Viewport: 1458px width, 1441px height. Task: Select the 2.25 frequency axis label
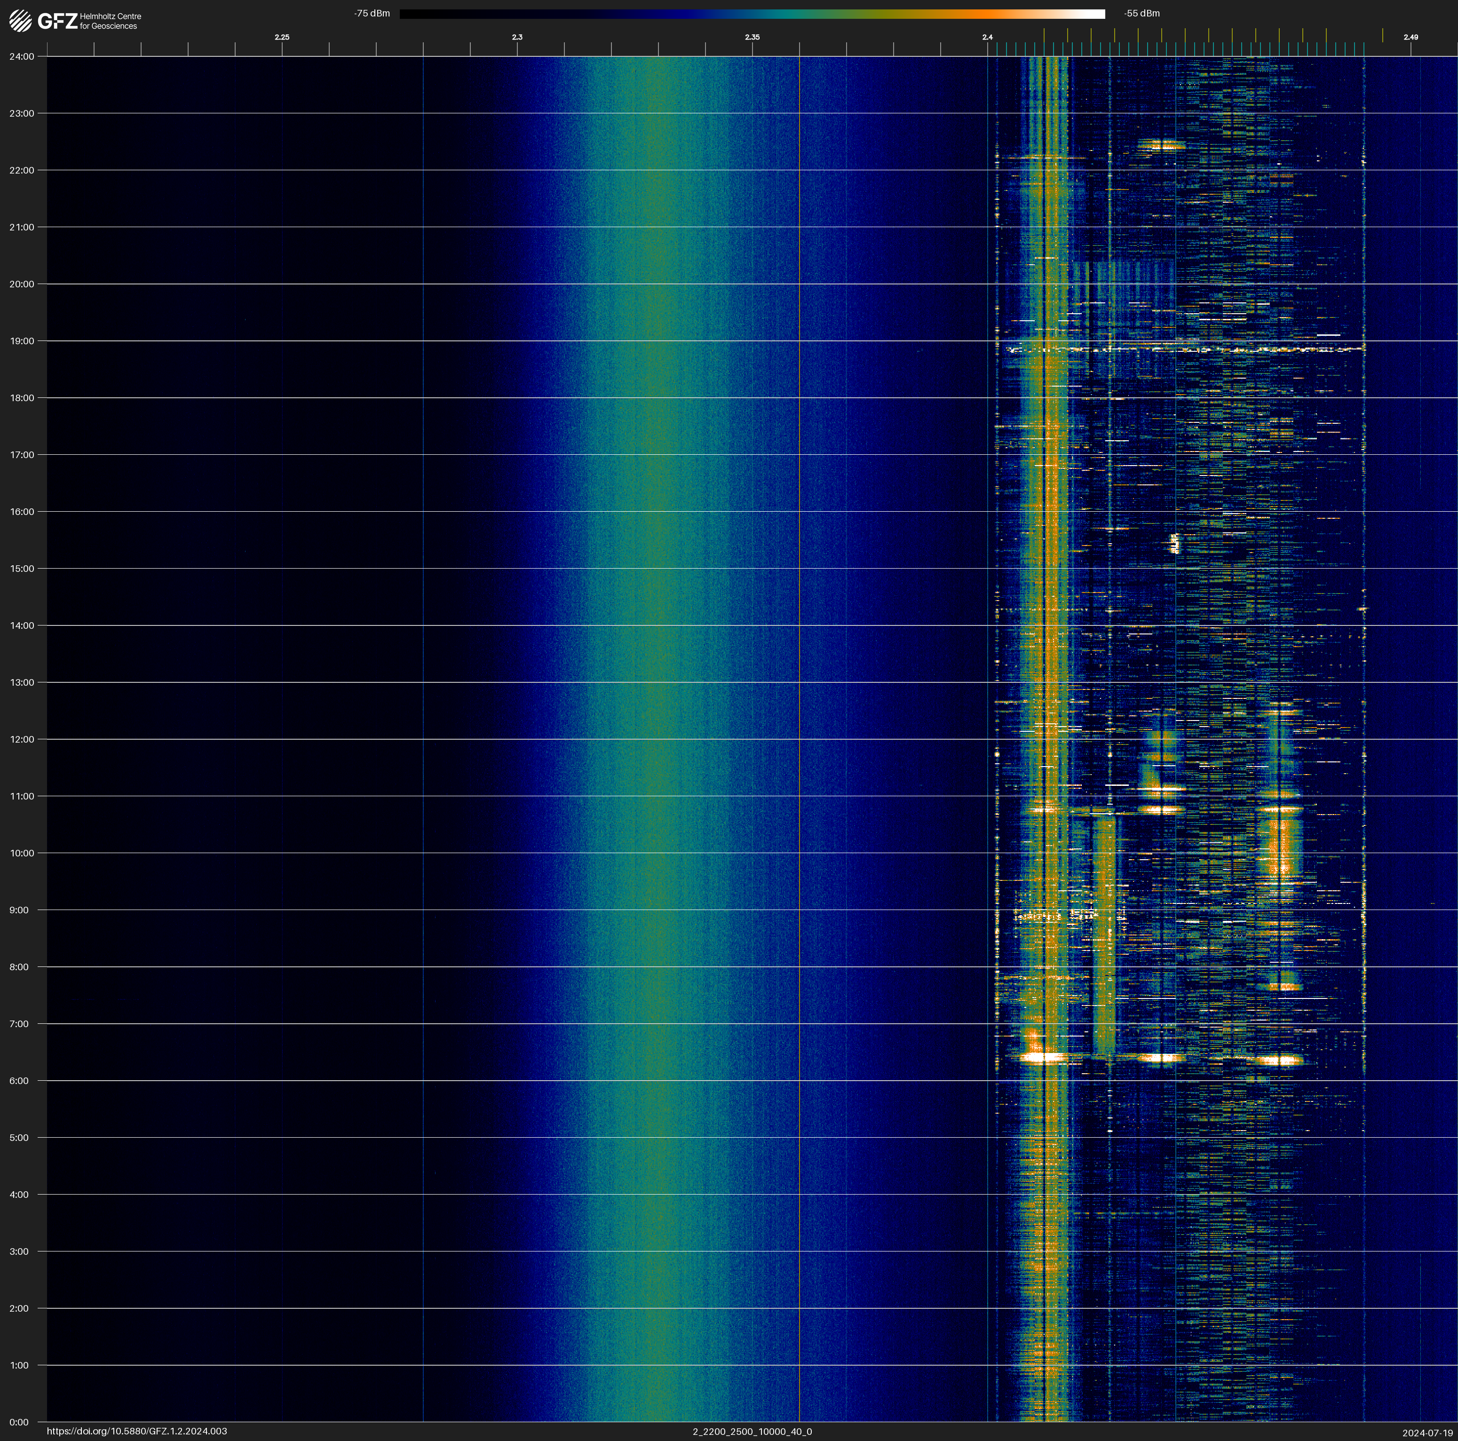[281, 37]
